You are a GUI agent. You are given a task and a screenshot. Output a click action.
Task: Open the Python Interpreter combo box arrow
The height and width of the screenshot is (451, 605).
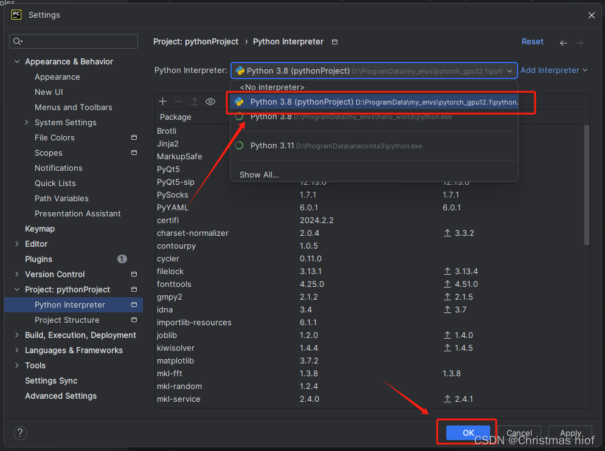(510, 71)
